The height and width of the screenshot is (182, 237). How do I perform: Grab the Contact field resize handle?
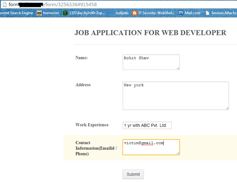(178, 153)
